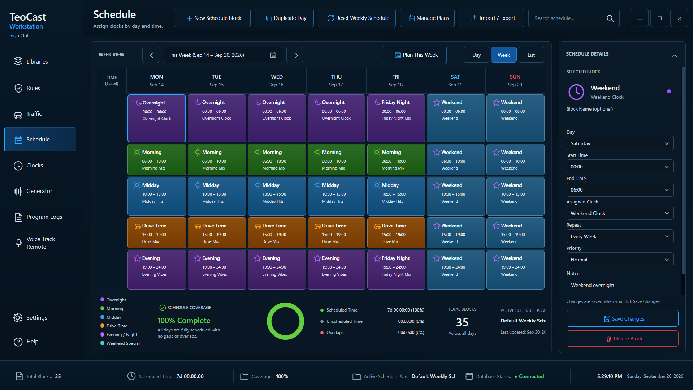Open the Libraries section icon
693x390 pixels.
(18, 61)
